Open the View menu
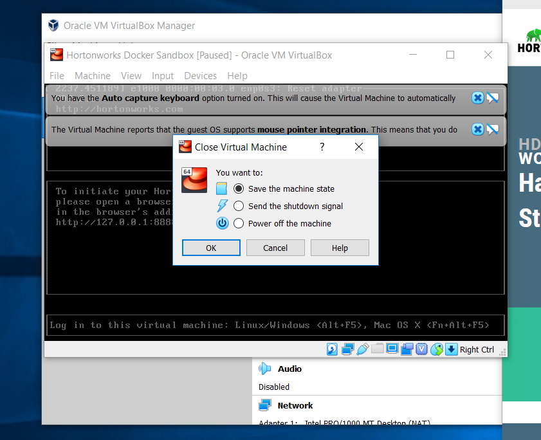Screen dimensions: 541x440 (131, 75)
